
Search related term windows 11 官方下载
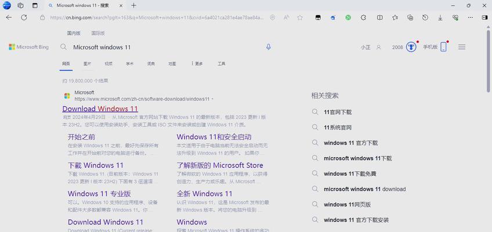click(x=351, y=143)
